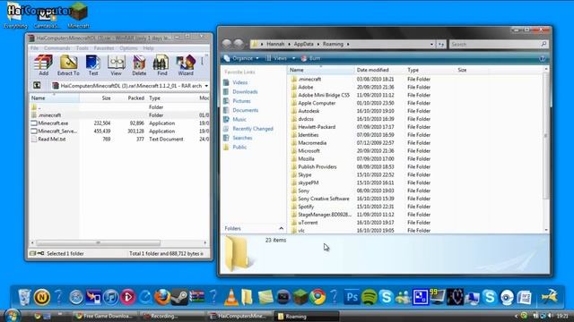
Task: Launch Firefox from the dock
Action: click(162, 297)
